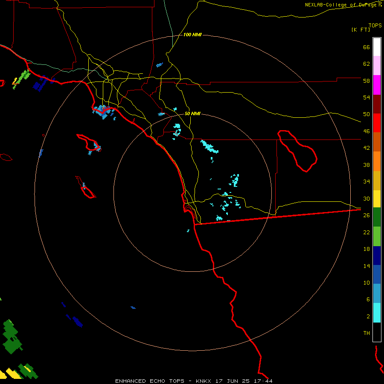This screenshot has width=384, height=384.
Task: Click the gold legend swatch
Action: pyautogui.click(x=377, y=180)
